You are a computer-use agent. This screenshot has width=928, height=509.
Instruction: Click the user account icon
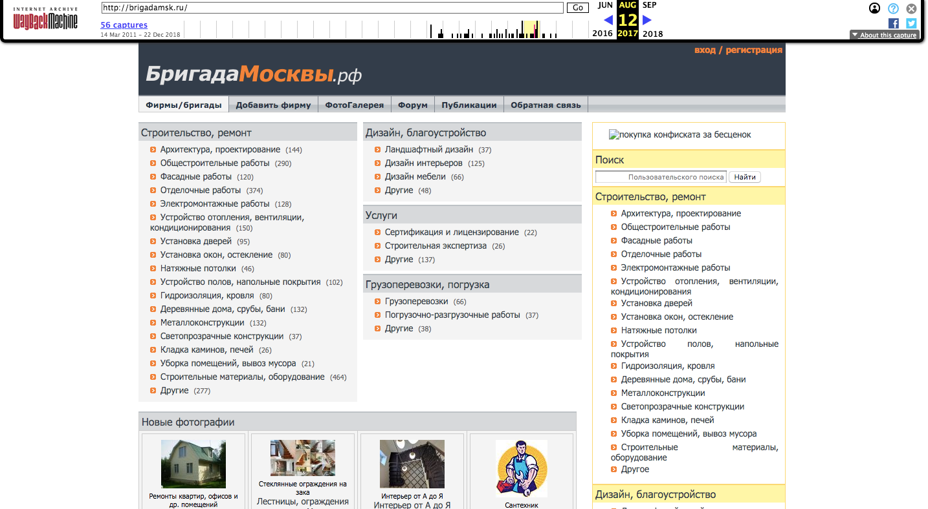[x=875, y=8]
